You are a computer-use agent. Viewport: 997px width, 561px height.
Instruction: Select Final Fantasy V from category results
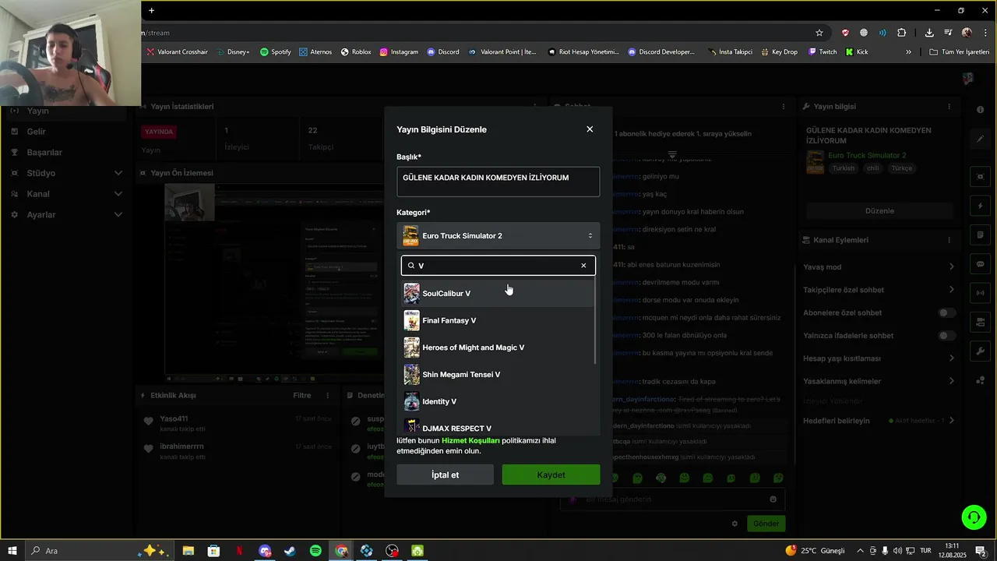498,320
